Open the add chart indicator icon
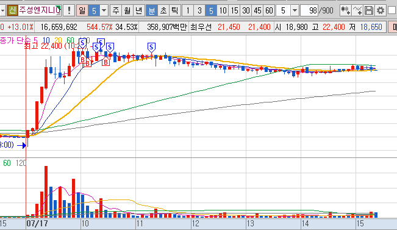397x230 pixels. click(x=345, y=10)
